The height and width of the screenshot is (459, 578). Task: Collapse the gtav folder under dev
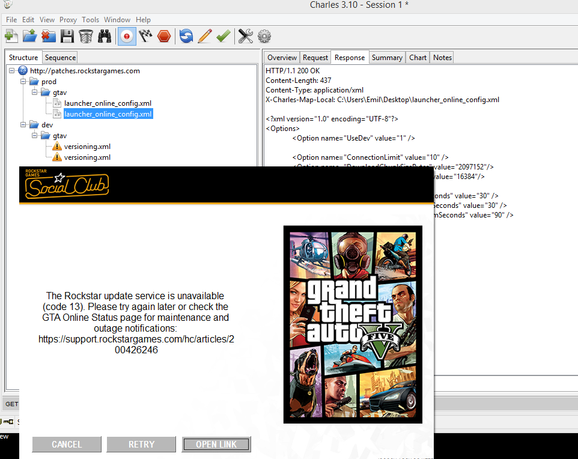[x=35, y=135]
